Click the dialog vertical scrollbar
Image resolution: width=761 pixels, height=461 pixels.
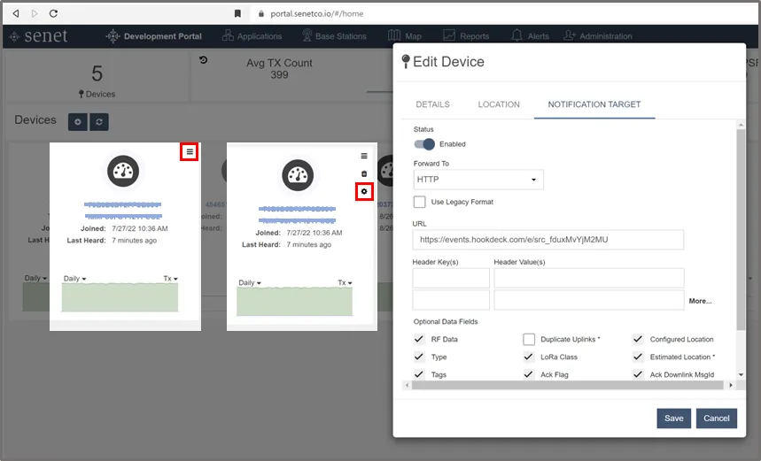pyautogui.click(x=741, y=230)
